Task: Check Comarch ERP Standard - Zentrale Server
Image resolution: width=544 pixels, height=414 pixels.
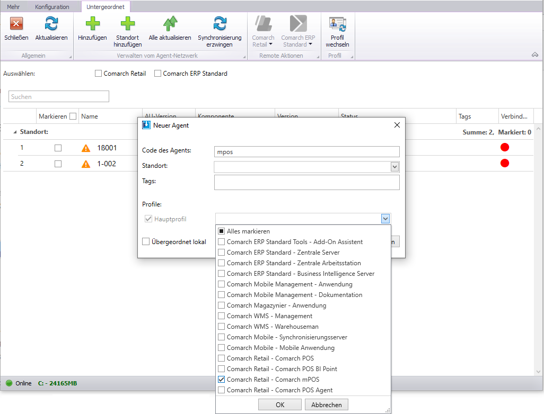Action: [221, 252]
